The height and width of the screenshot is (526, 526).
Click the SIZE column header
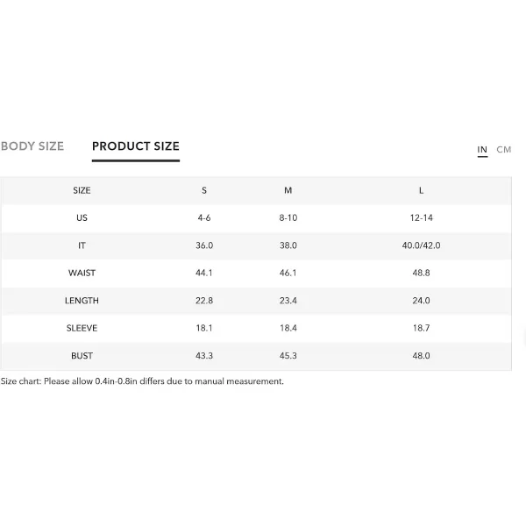82,190
